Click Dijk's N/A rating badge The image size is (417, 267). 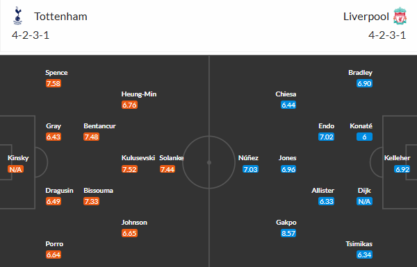click(364, 201)
